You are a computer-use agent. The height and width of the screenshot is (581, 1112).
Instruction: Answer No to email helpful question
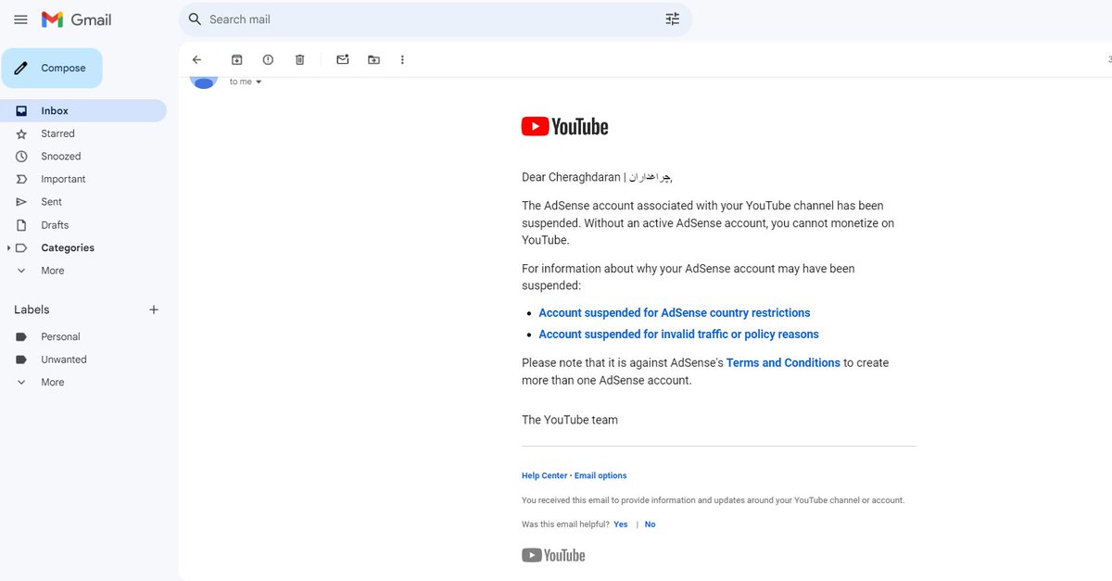pyautogui.click(x=650, y=524)
